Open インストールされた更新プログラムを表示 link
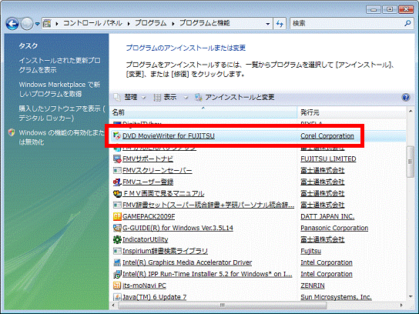The image size is (419, 314). [x=59, y=65]
